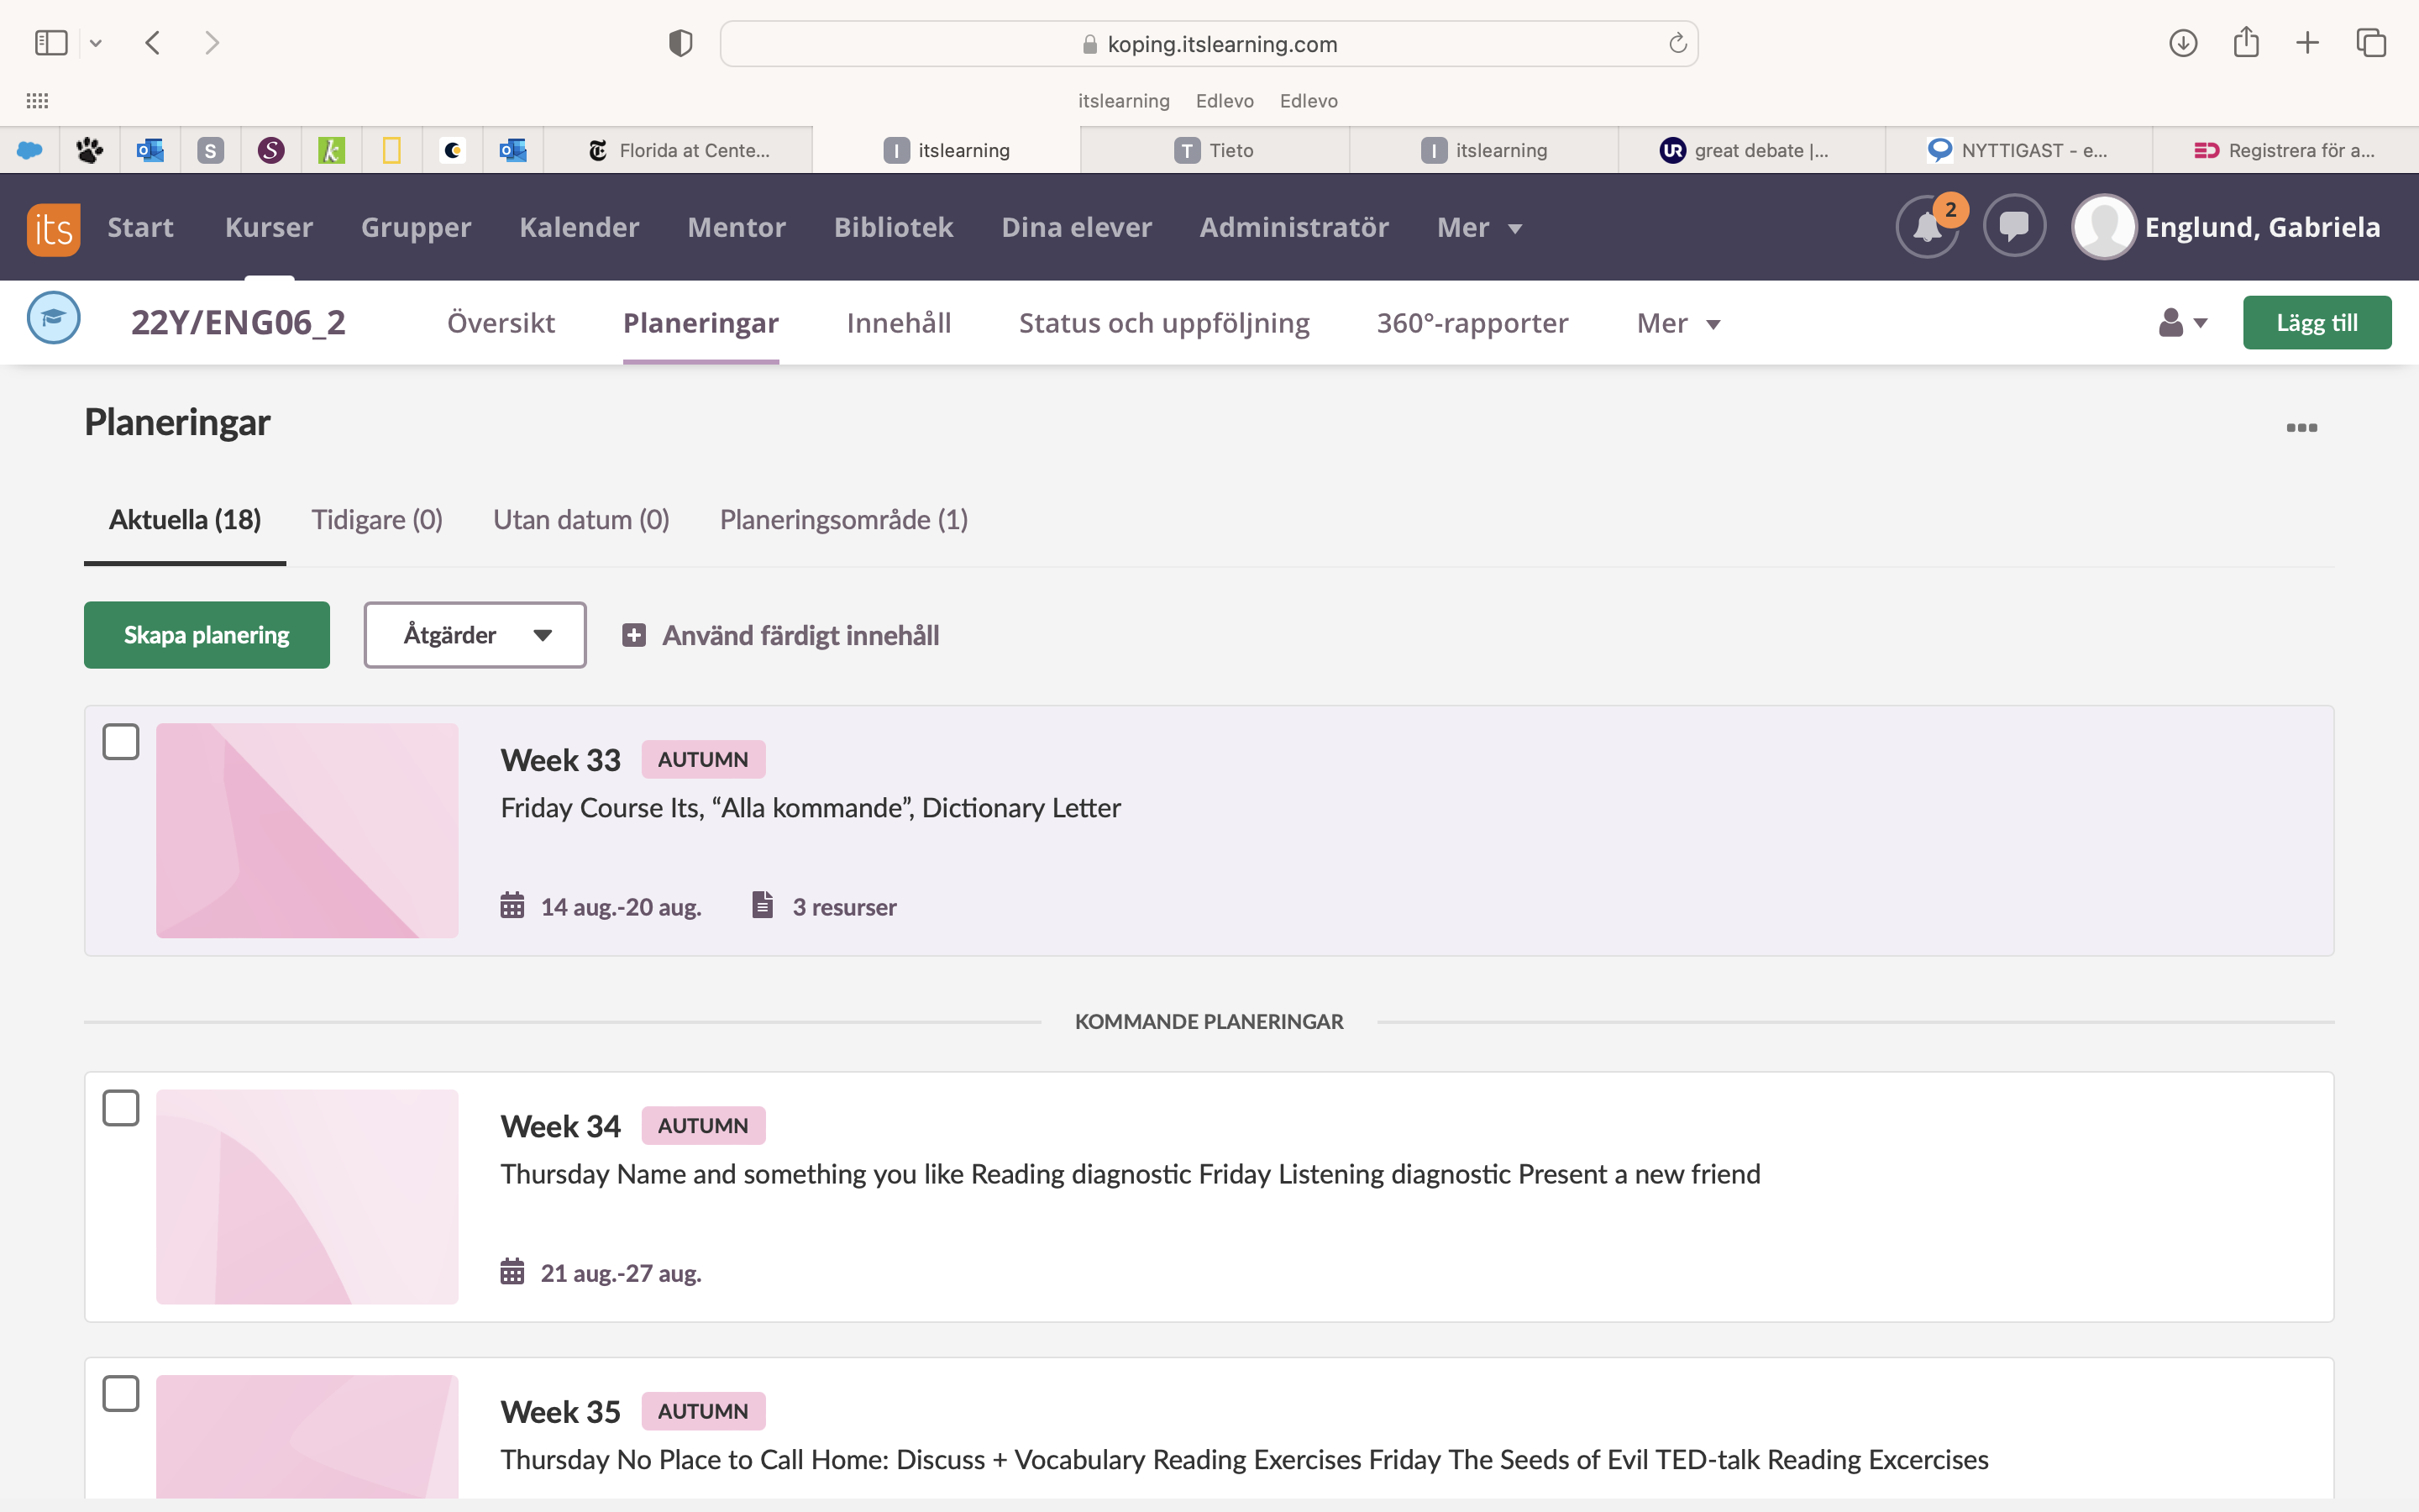
Task: Open Safari downloads icon
Action: coord(2183,43)
